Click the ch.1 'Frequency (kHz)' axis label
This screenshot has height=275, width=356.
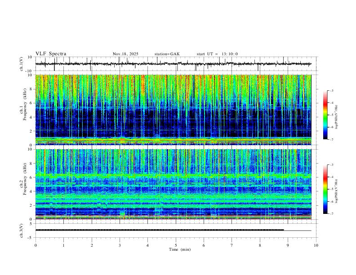coord(25,104)
